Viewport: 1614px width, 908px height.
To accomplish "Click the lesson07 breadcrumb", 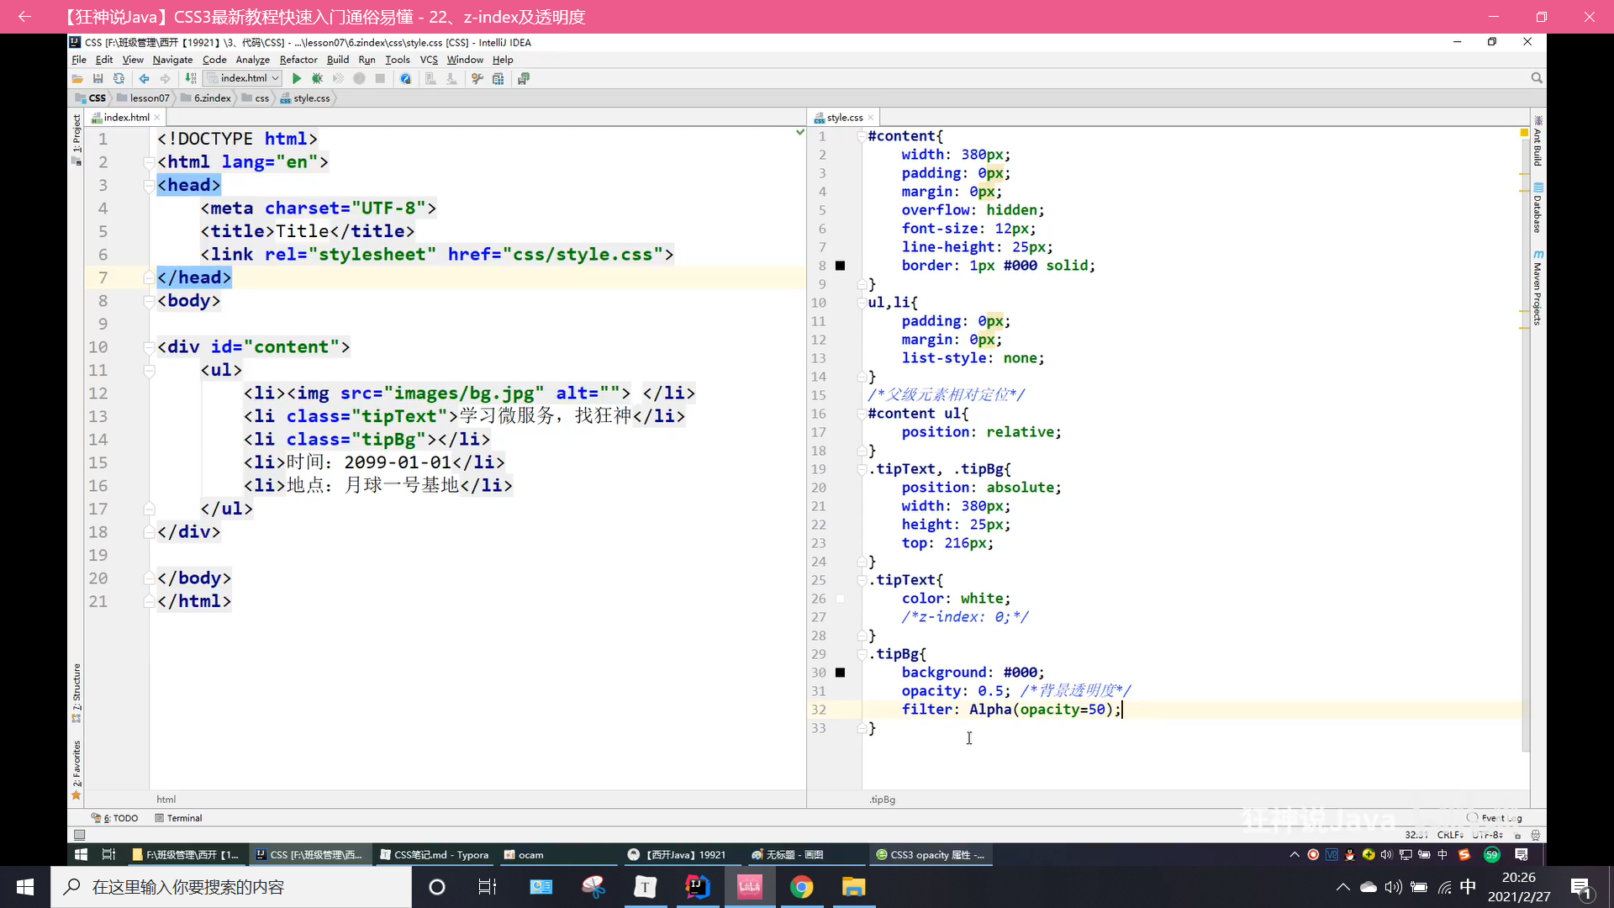I will click(x=149, y=98).
